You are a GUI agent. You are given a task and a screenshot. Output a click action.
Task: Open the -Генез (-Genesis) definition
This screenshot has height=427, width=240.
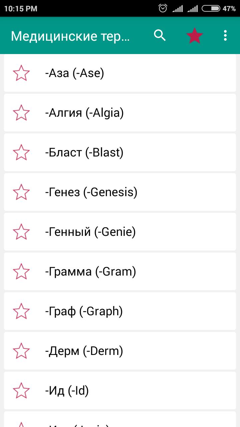click(x=133, y=192)
